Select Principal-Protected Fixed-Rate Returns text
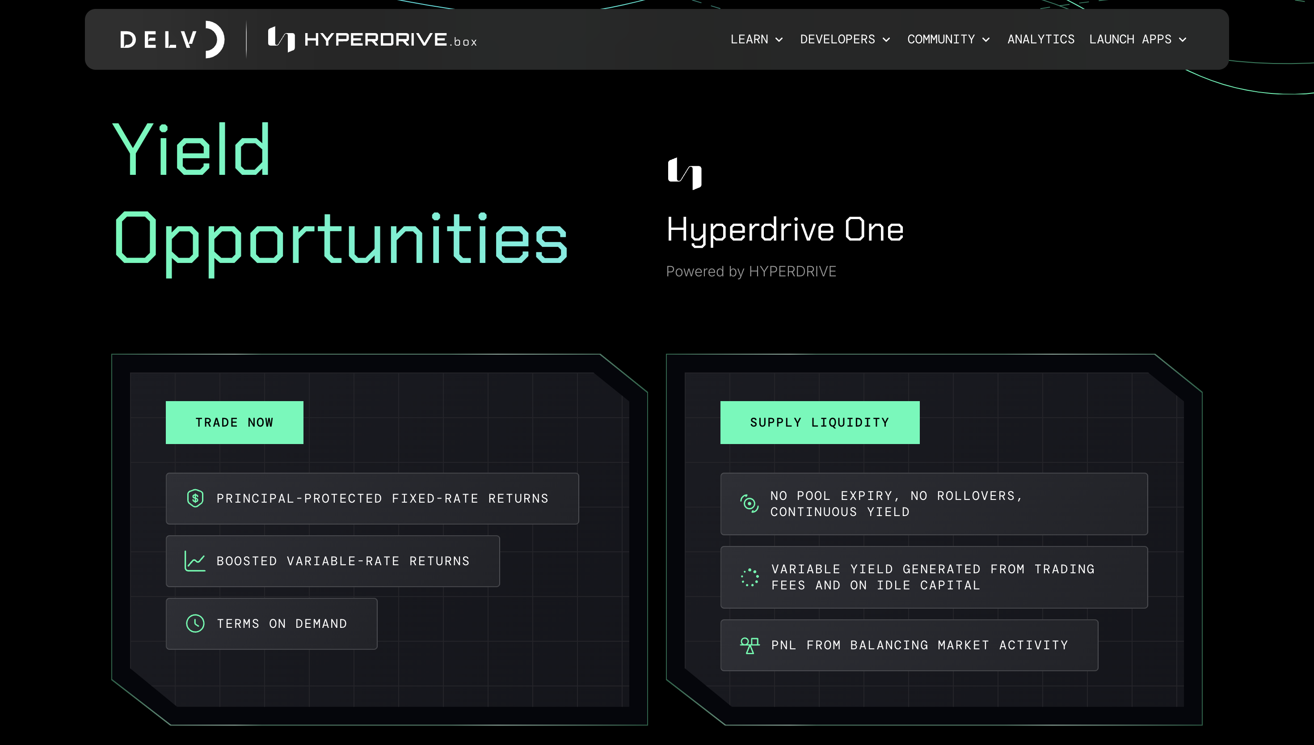Viewport: 1314px width, 745px height. (x=383, y=498)
